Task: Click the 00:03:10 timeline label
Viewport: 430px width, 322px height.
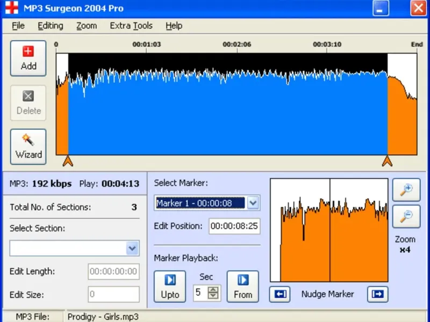Action: click(327, 45)
